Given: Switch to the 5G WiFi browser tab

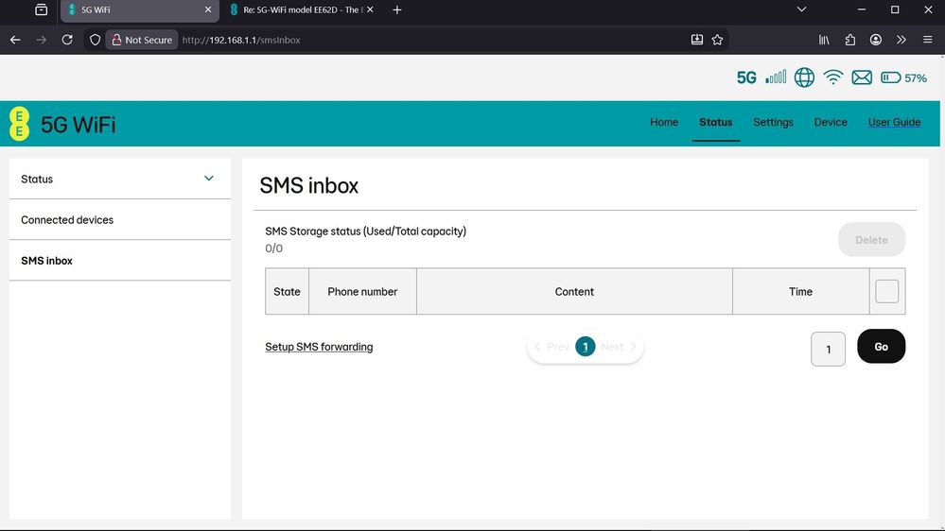Looking at the screenshot, I should (140, 10).
